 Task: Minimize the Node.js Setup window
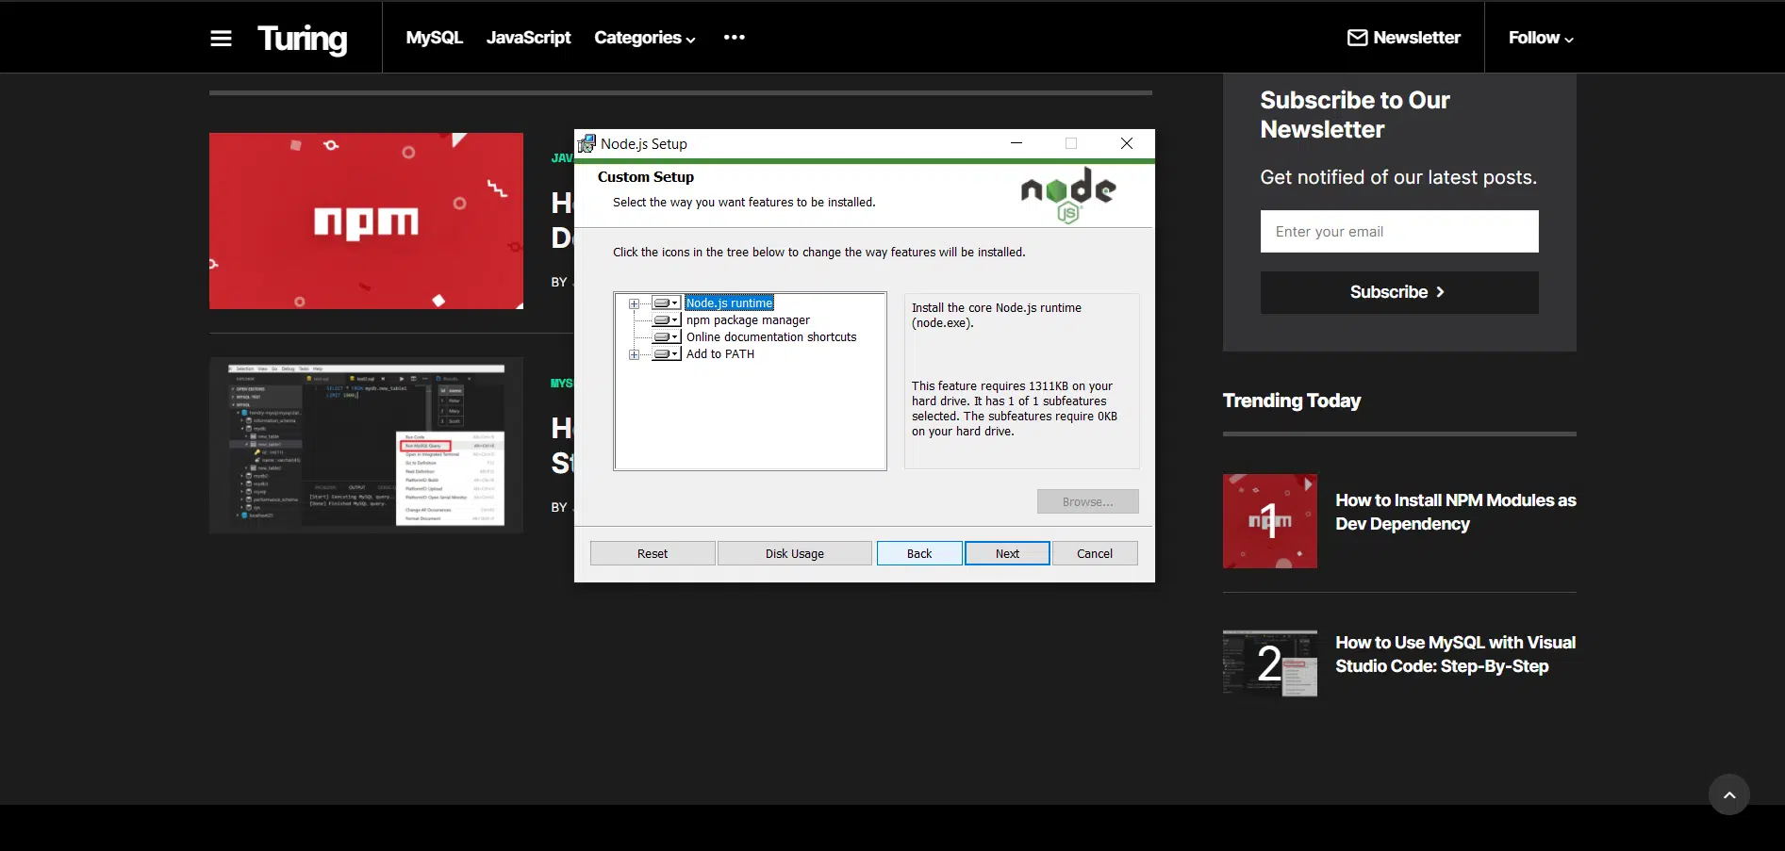tap(1016, 143)
